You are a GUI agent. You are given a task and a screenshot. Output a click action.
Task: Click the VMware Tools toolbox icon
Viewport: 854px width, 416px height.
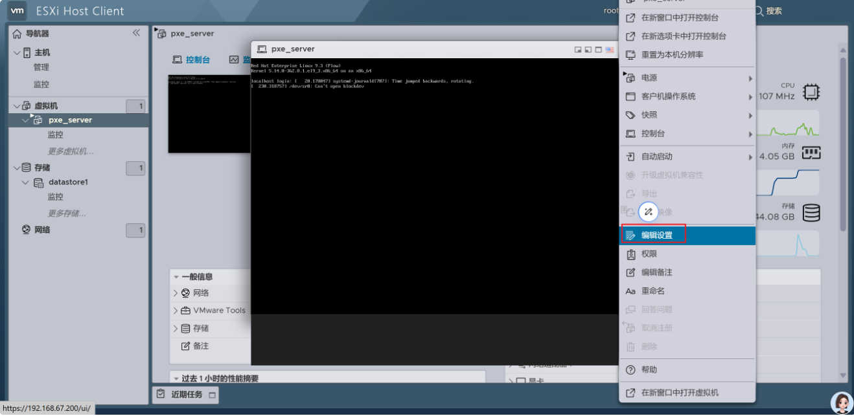(x=186, y=311)
